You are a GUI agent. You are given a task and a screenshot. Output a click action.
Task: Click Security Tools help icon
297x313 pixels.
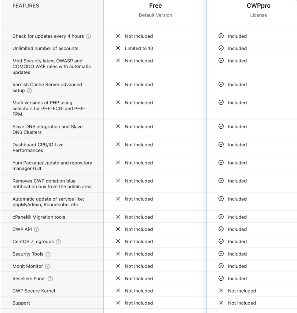tap(48, 254)
